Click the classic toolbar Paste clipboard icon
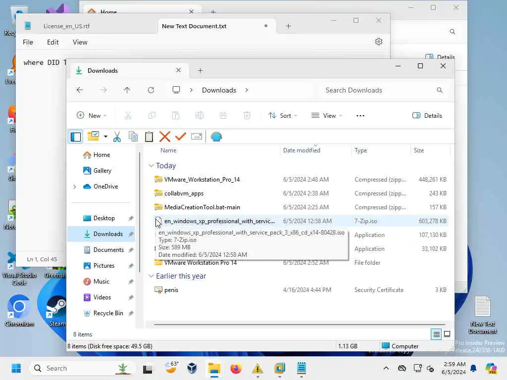This screenshot has height=380, width=507. pyautogui.click(x=149, y=137)
